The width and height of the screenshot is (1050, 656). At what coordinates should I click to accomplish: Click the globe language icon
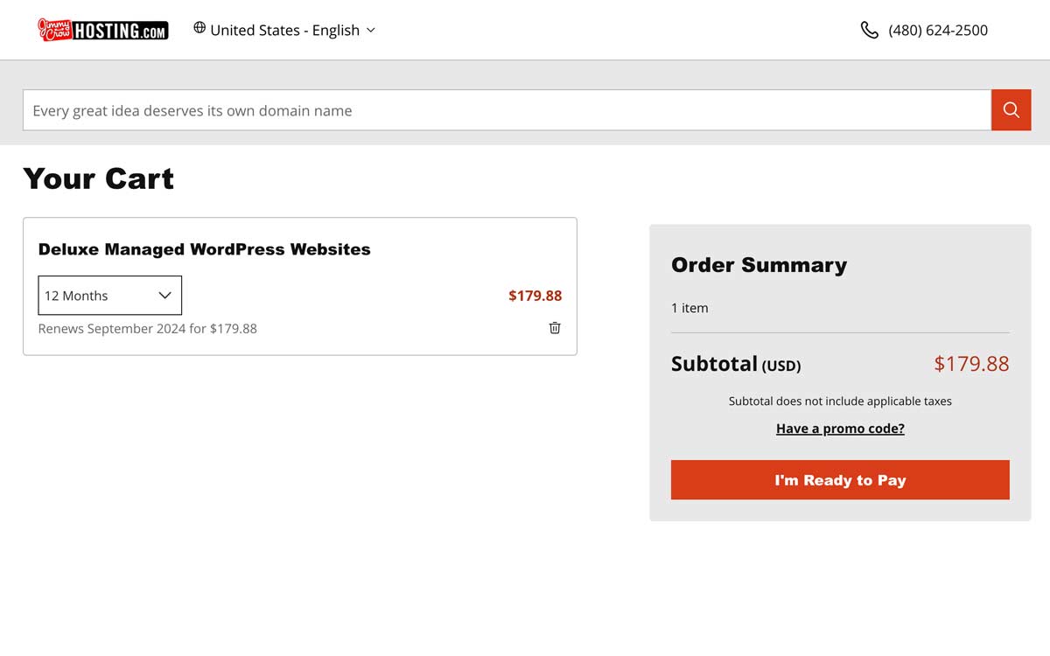tap(199, 28)
